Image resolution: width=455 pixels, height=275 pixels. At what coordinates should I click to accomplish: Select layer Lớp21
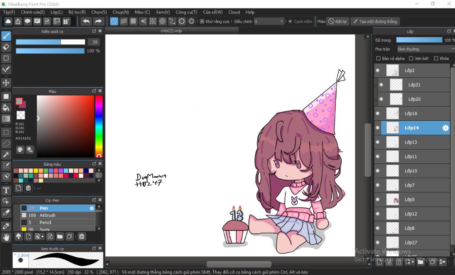click(414, 85)
